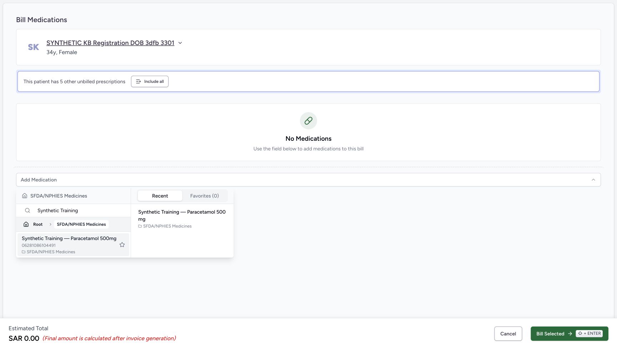Choose recent item Paracetamol 500 mg
The width and height of the screenshot is (617, 349).
pos(182,219)
